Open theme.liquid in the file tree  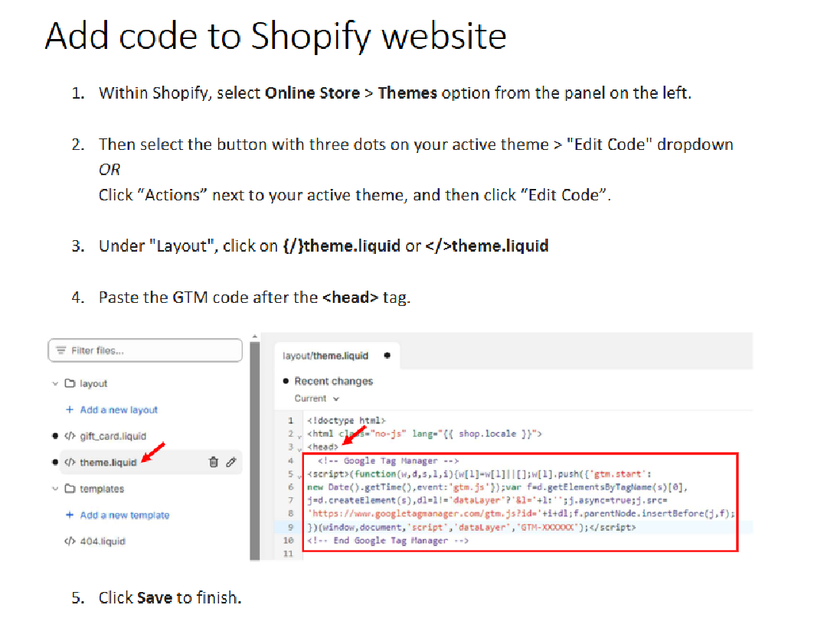(x=108, y=462)
